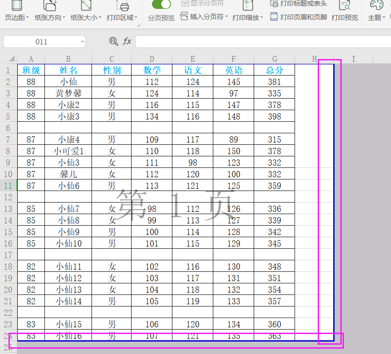Select the cell containing 小仙13
Image resolution: width=391 pixels, height=354 pixels.
[x=68, y=290]
